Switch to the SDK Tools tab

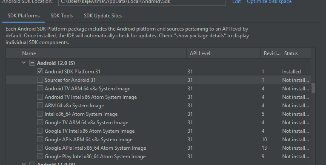click(x=62, y=16)
